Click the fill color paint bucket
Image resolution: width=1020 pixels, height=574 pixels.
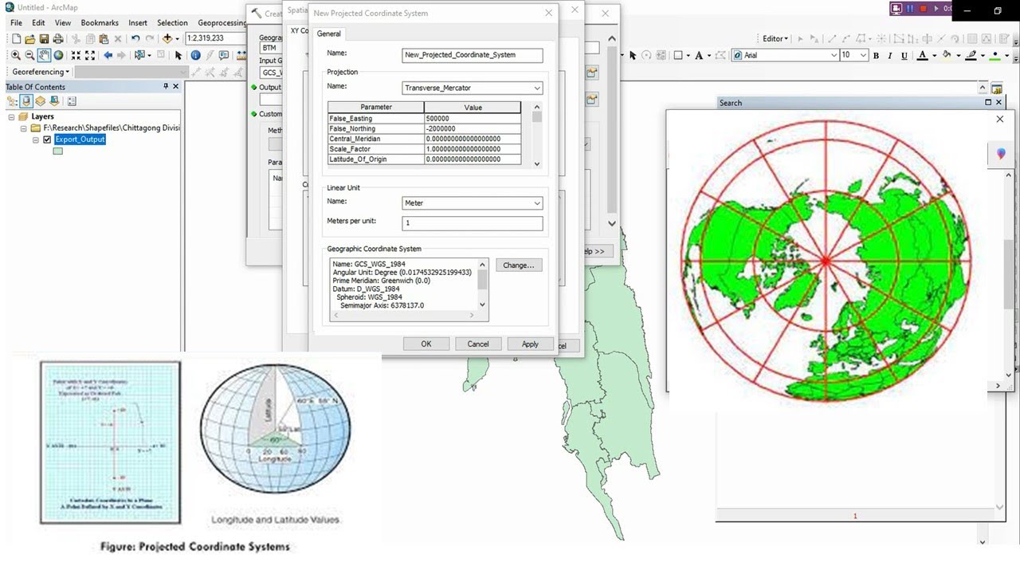click(947, 55)
